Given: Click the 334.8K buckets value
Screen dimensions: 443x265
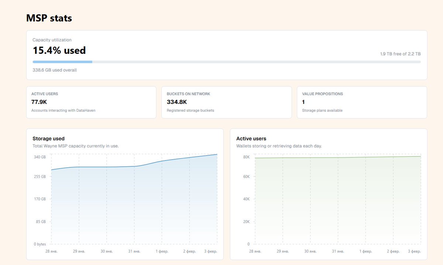Looking at the screenshot, I should [177, 102].
